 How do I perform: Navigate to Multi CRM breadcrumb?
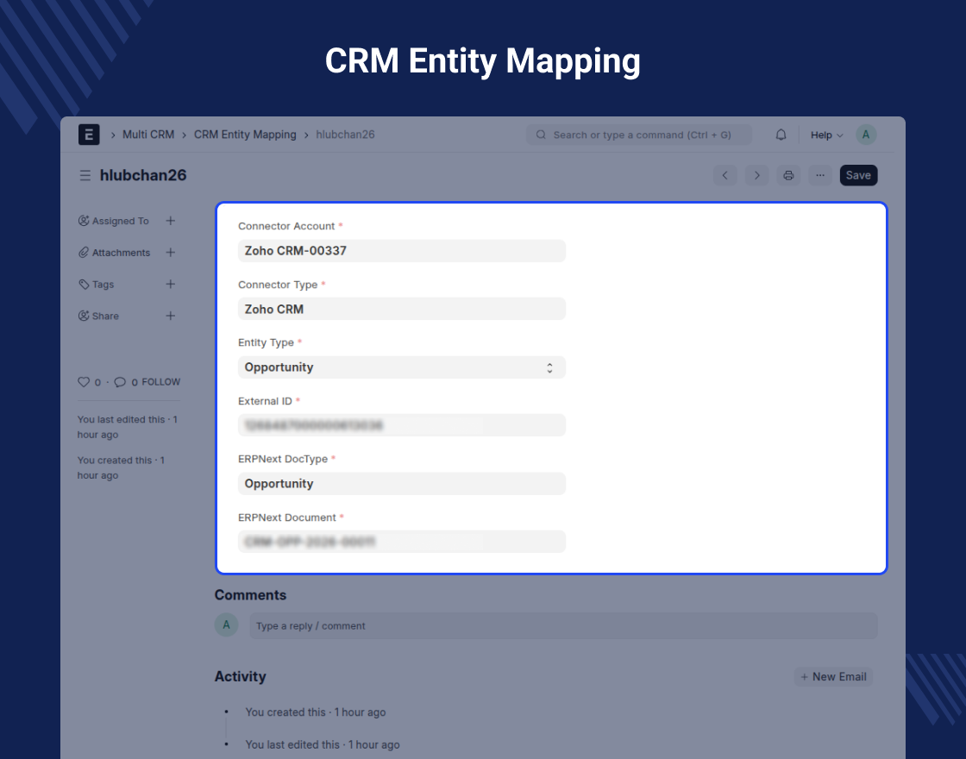click(x=148, y=135)
